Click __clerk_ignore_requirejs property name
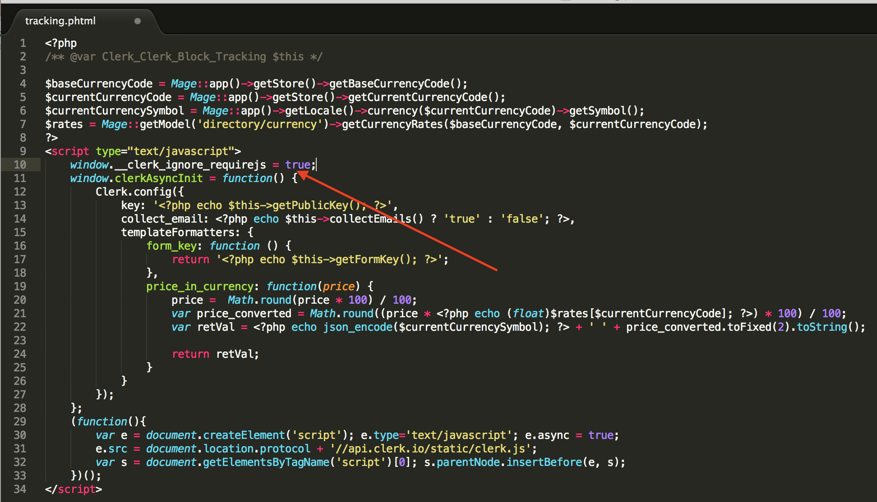This screenshot has height=502, width=877. (190, 165)
